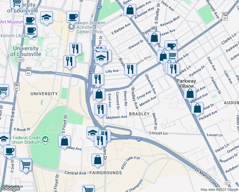Open the green stadium marker at Credit Union Stadium
The width and height of the screenshot is (239, 192).
click(46, 139)
